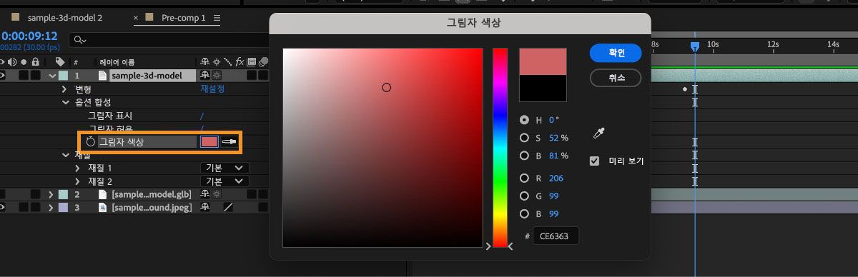The width and height of the screenshot is (858, 277).
Task: Click the stopwatch icon for 그림자 색상
Action: point(91,142)
